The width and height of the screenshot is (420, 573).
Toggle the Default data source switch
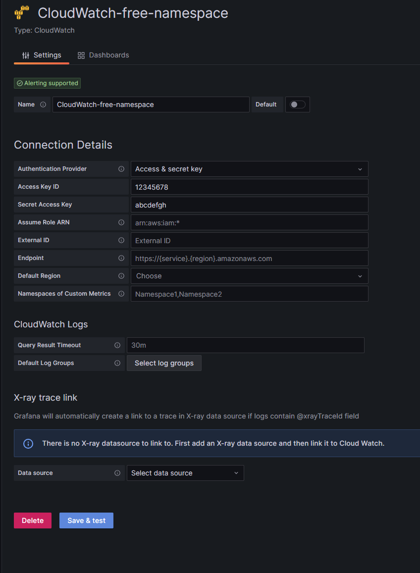pyautogui.click(x=298, y=104)
